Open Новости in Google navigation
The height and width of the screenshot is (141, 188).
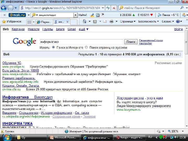coord(34,29)
